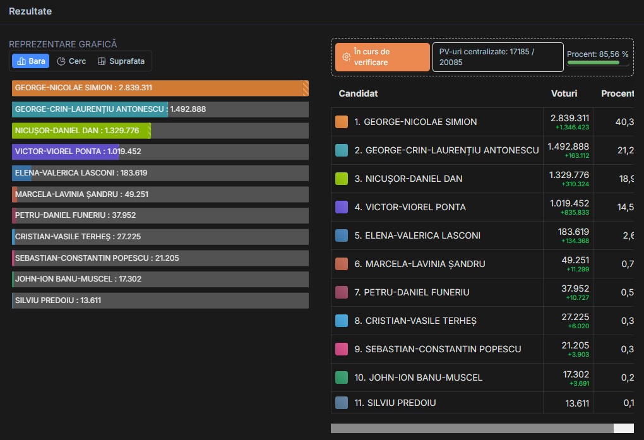Switch chart to Suprafata view

[121, 61]
